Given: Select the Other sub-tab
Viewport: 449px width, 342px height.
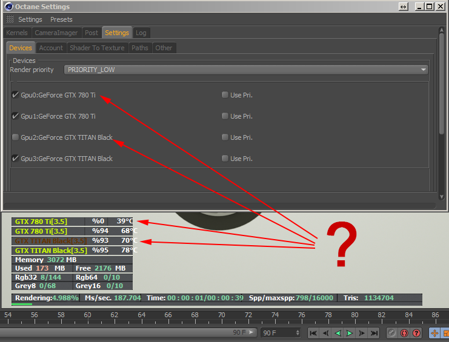Looking at the screenshot, I should click(164, 48).
